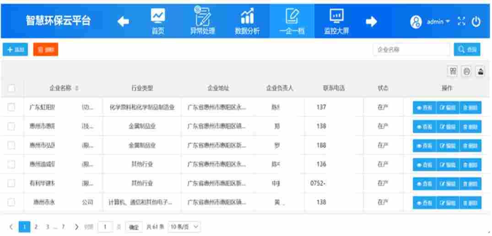Screen dimensions: 492x236
Task: Switch to the 数据分析 tab
Action: click(x=247, y=21)
